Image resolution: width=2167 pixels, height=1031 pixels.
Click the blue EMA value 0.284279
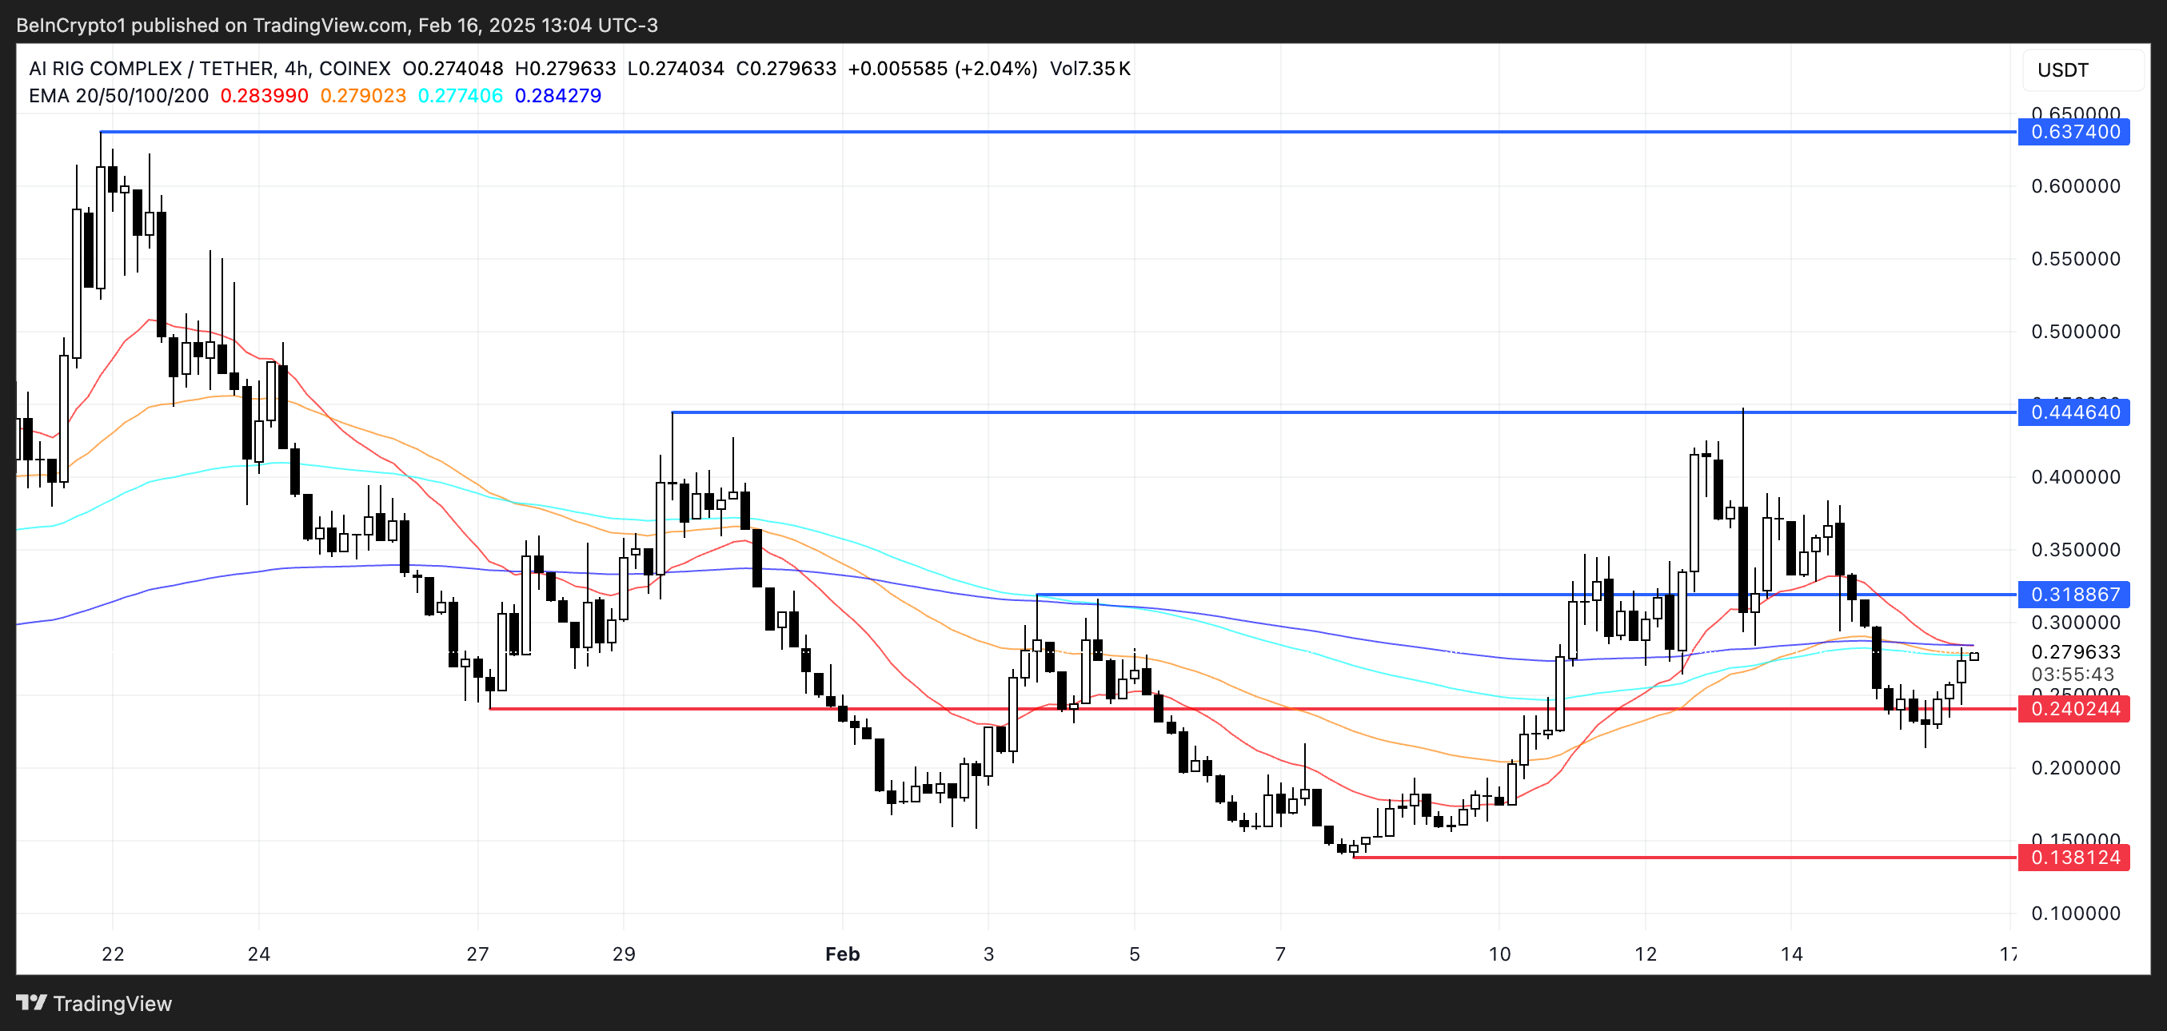tap(557, 96)
